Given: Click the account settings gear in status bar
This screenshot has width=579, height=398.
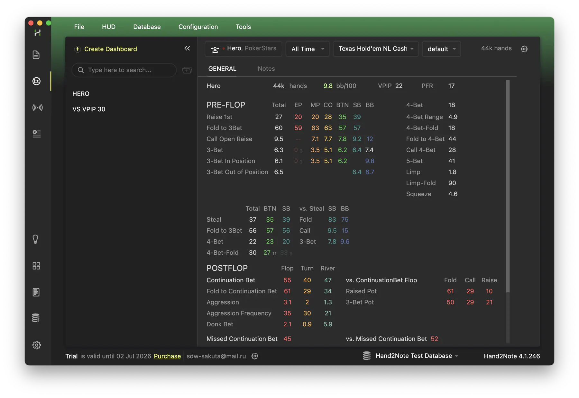Looking at the screenshot, I should 255,356.
